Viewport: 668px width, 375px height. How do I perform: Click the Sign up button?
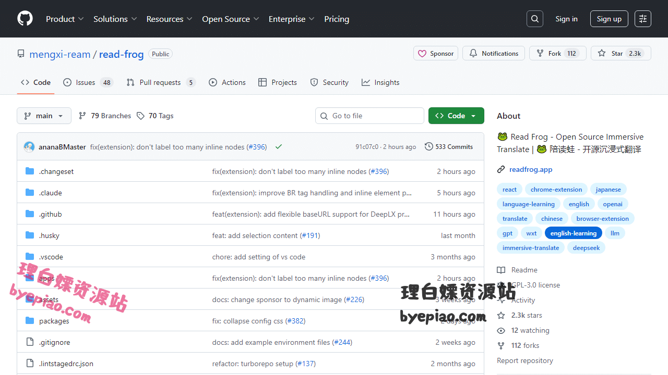609,19
